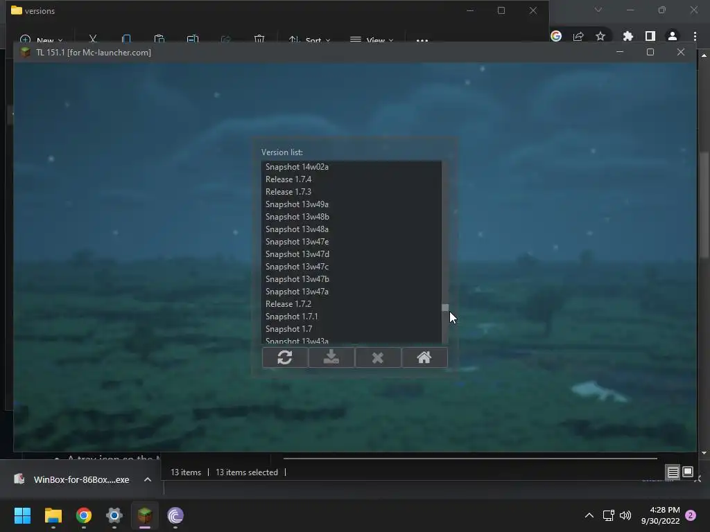Open the New dropdown in Explorer
The height and width of the screenshot is (532, 710).
(x=41, y=39)
